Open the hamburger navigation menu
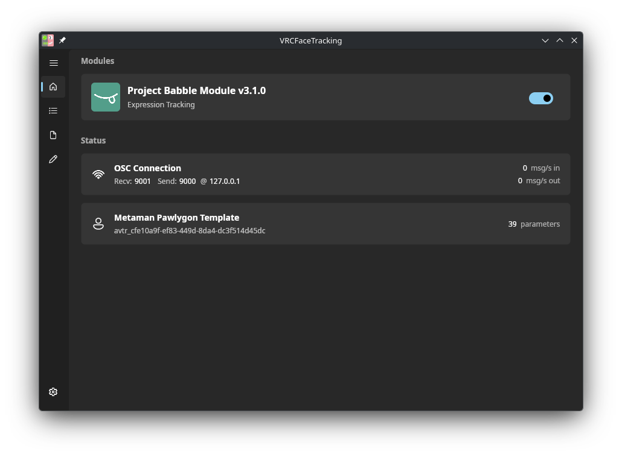622x457 pixels. (x=54, y=63)
